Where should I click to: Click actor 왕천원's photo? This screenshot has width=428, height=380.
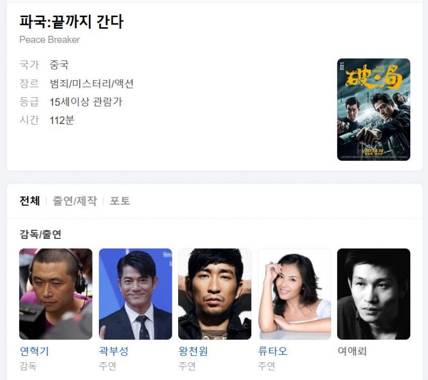click(215, 294)
